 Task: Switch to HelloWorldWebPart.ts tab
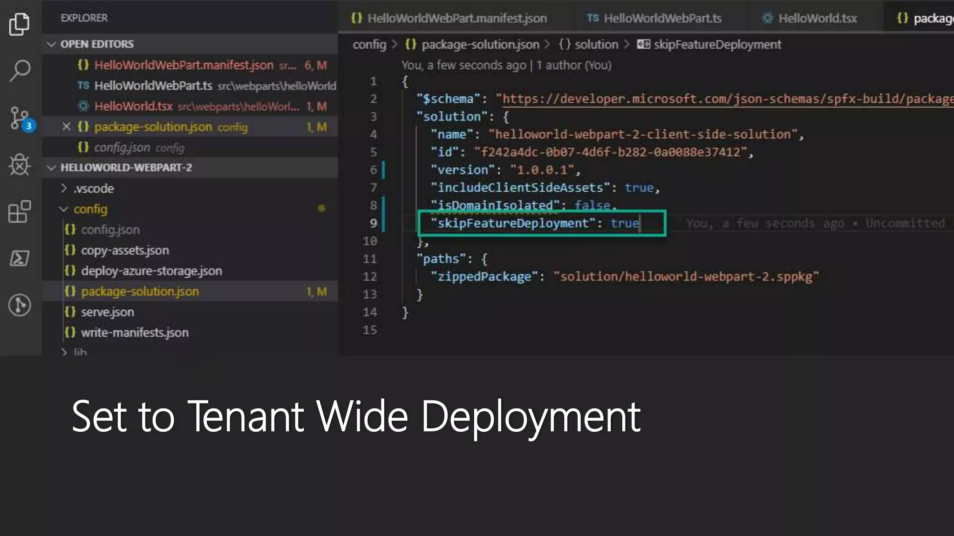[654, 18]
